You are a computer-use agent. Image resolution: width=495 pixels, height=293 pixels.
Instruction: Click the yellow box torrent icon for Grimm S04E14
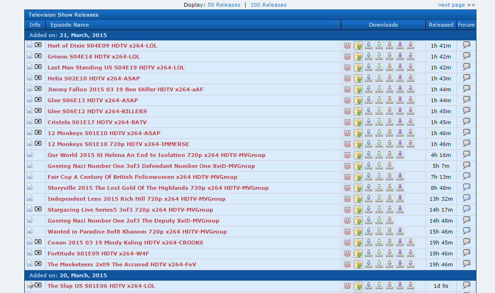pyautogui.click(x=358, y=57)
